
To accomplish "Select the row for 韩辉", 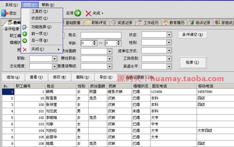I will (x=118, y=92).
